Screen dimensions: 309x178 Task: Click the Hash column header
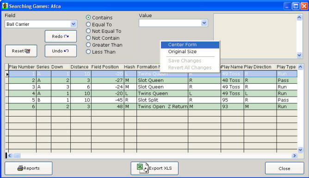click(130, 67)
